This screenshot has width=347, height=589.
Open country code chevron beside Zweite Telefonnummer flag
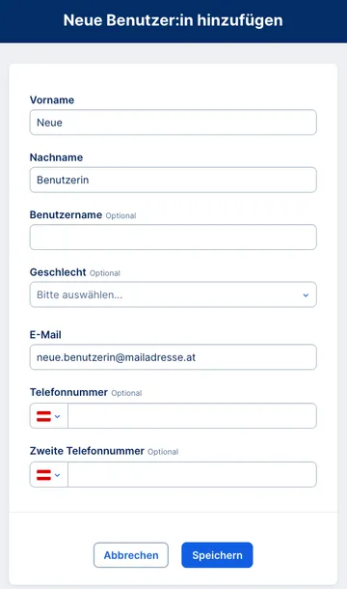(x=58, y=475)
